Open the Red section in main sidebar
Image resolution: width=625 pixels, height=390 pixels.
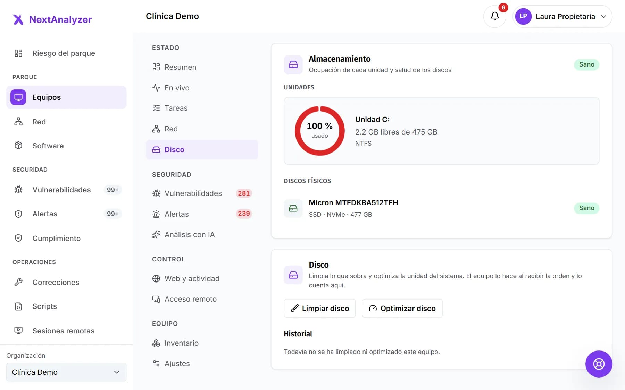(66, 122)
